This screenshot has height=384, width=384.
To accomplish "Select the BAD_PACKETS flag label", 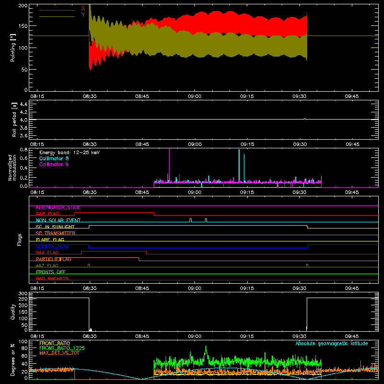I will pos(52,278).
